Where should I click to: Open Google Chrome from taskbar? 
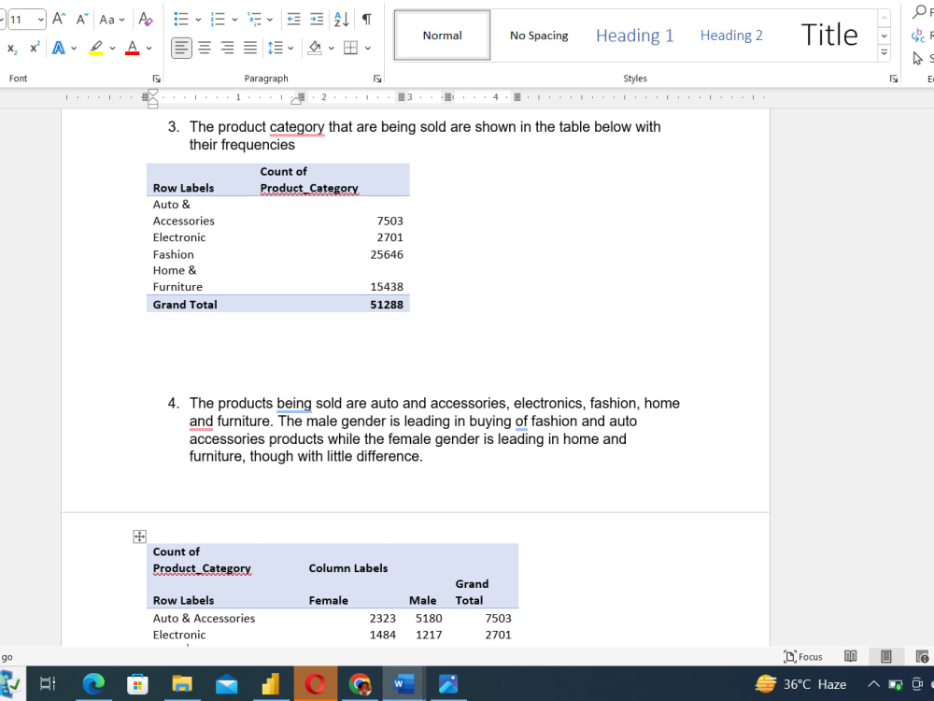pyautogui.click(x=360, y=683)
